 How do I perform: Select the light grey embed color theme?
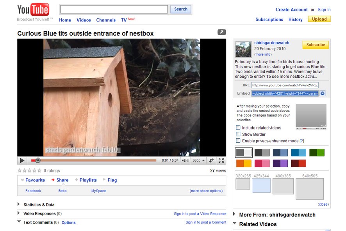pyautogui.click(x=244, y=152)
